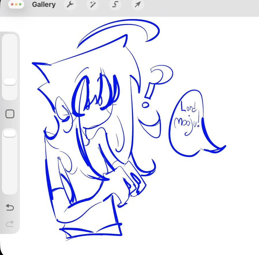Adjust the brush opacity slider handle
The width and height of the screenshot is (259, 255).
tap(10, 133)
